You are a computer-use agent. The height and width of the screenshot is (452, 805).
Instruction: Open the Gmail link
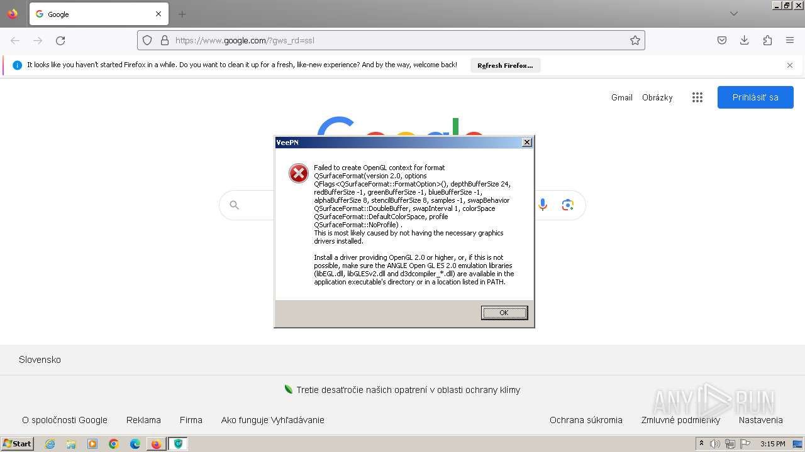coord(622,97)
